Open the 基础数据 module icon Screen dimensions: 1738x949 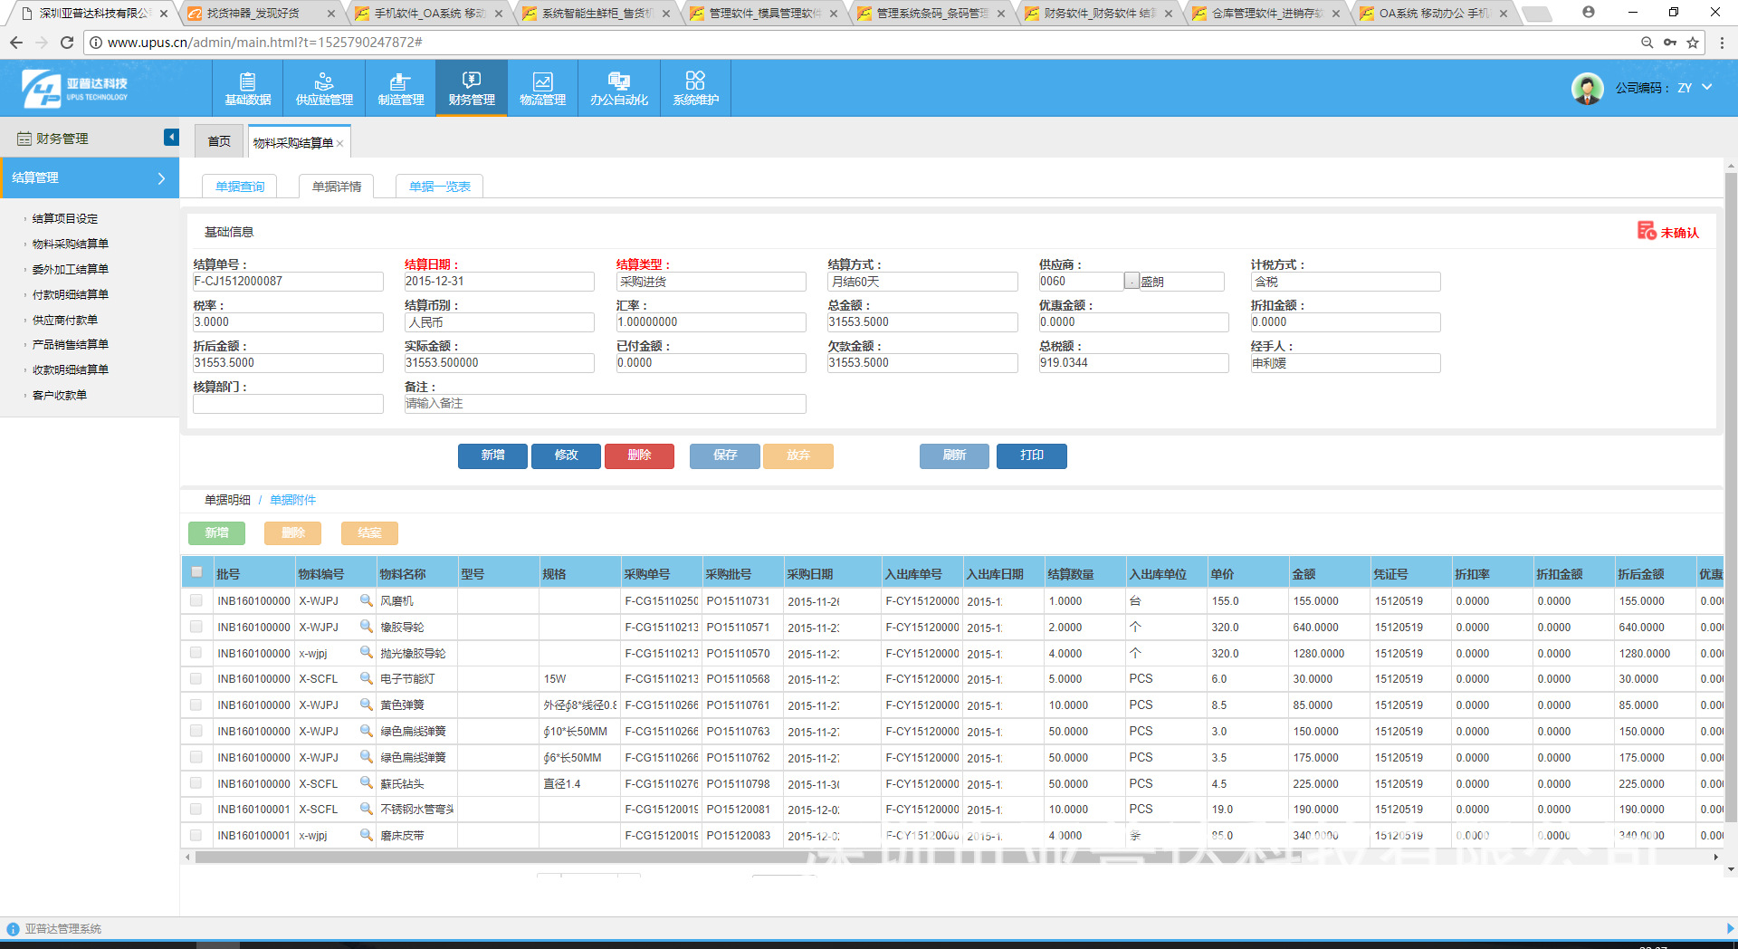(x=248, y=88)
